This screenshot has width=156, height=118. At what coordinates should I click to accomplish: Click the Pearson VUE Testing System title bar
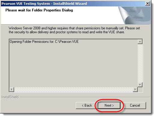click(44, 4)
